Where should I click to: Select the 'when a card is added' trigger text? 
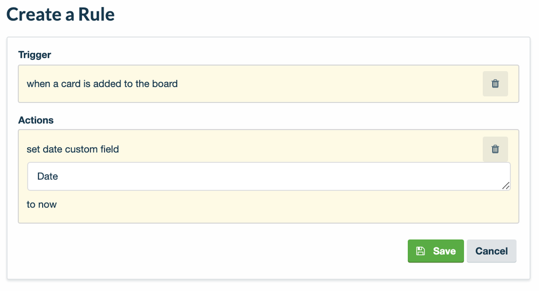[x=102, y=84]
